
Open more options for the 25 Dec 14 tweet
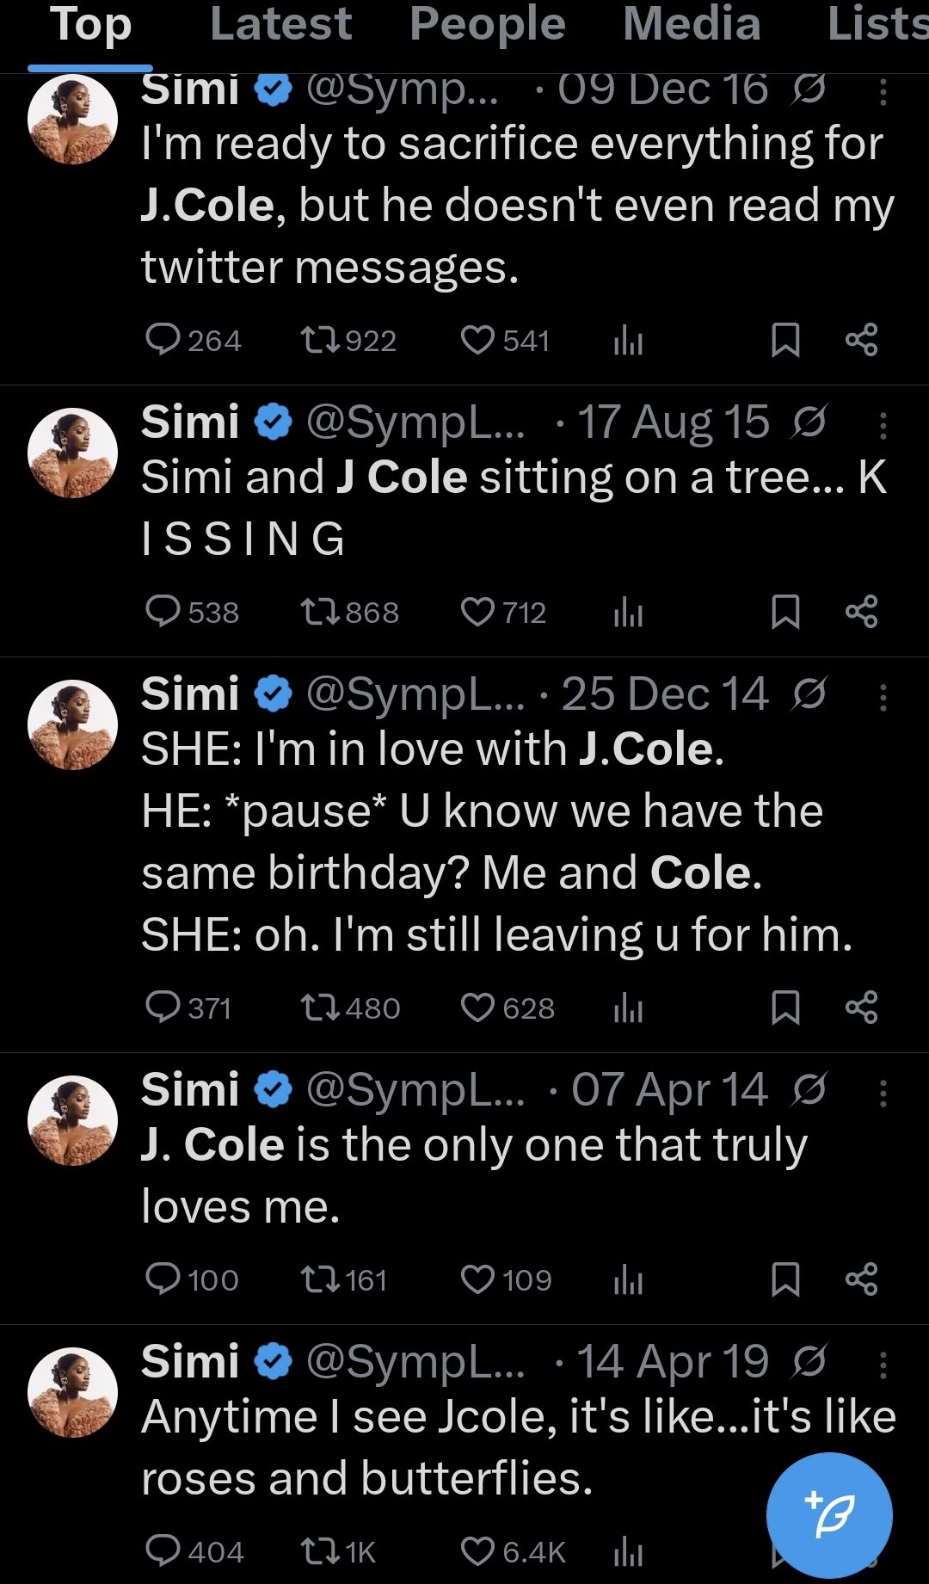click(883, 697)
